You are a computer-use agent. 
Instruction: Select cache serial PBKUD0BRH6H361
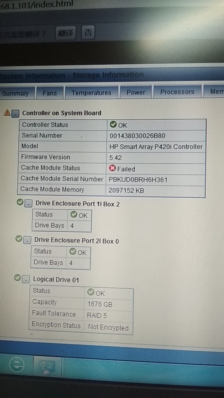138,180
